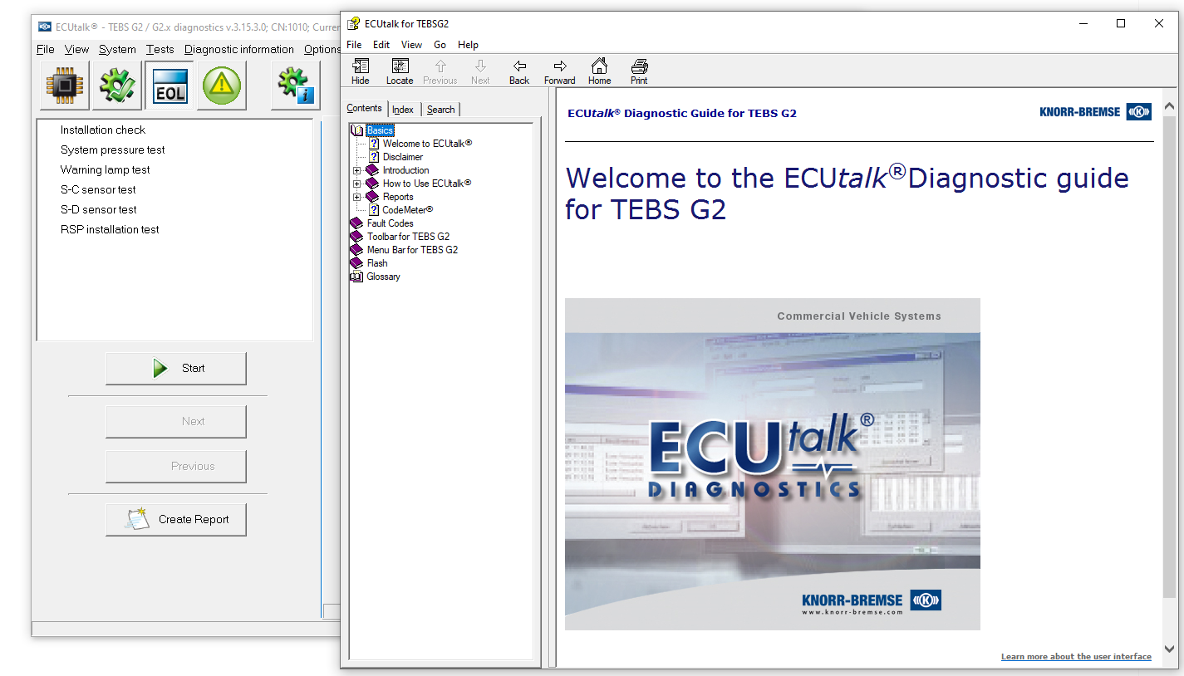This screenshot has height=676, width=1184.
Task: Open the Disclaimer help topic
Action: point(403,157)
